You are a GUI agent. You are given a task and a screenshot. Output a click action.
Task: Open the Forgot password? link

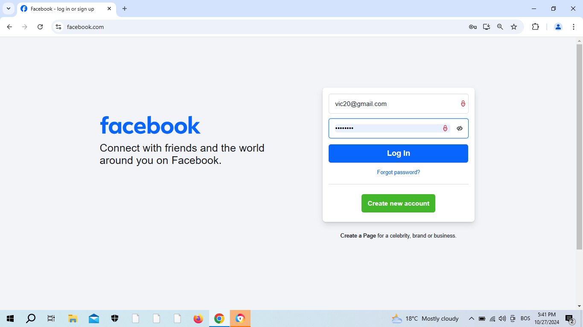click(x=398, y=172)
